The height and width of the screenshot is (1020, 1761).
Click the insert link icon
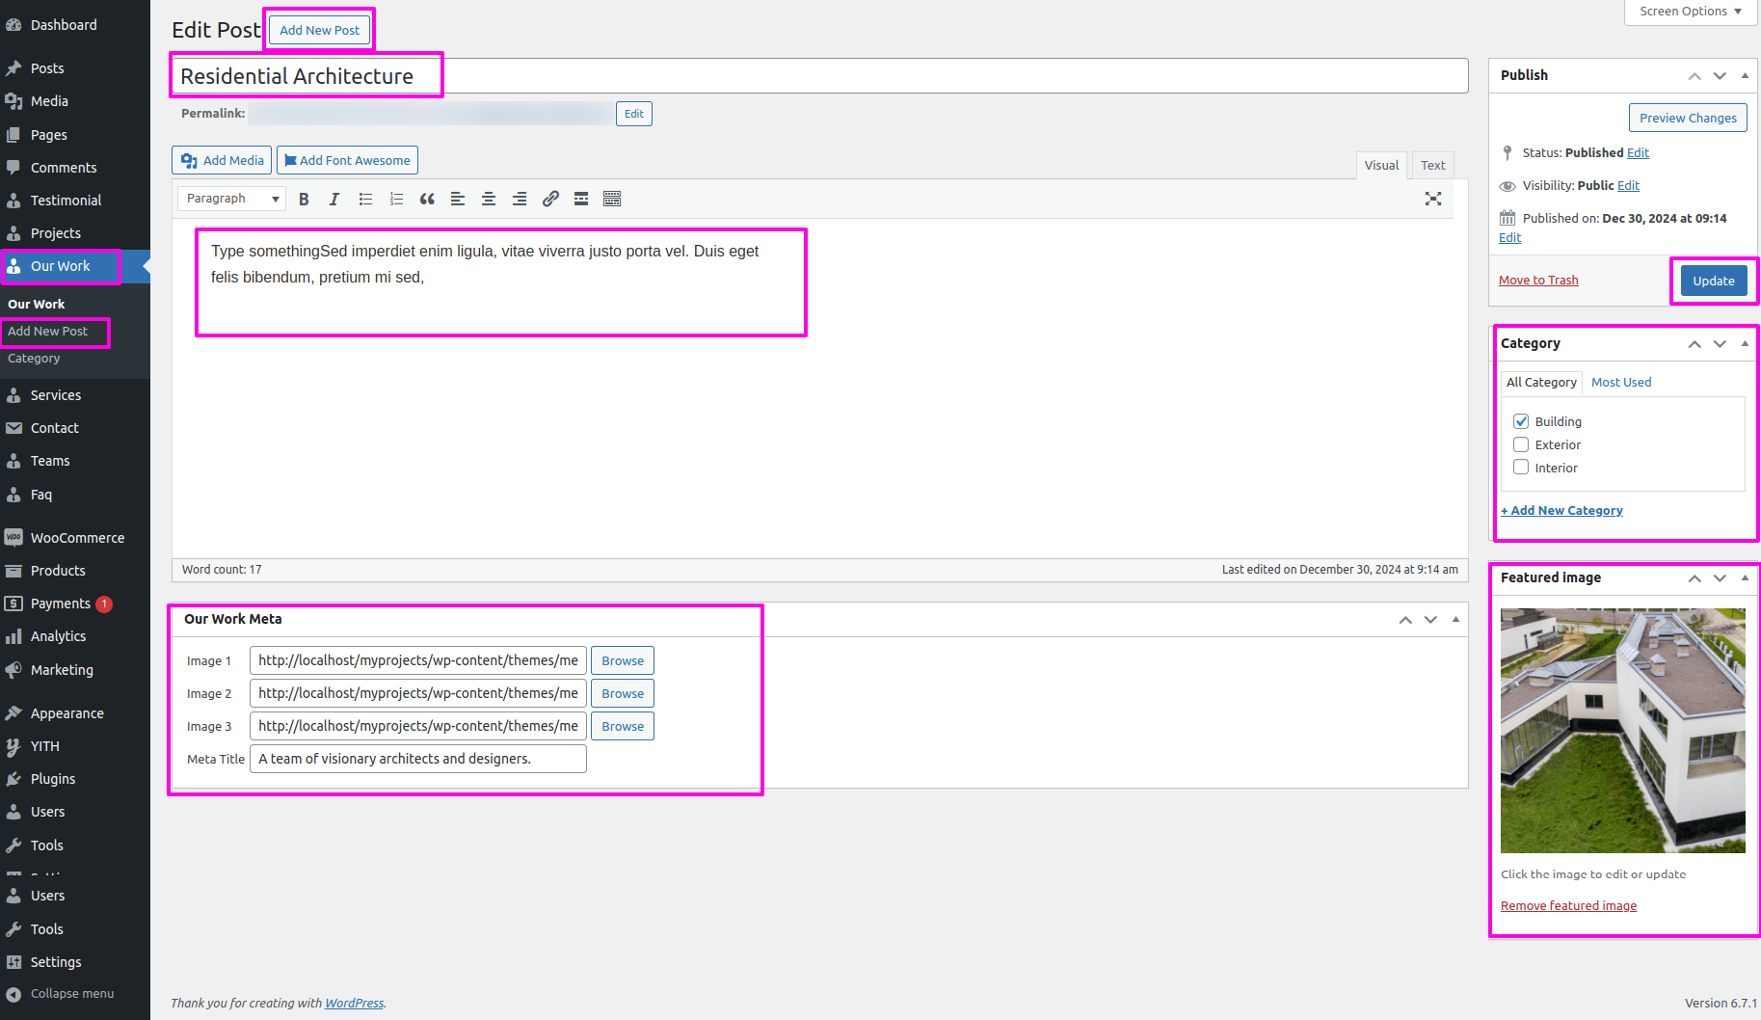coord(550,199)
